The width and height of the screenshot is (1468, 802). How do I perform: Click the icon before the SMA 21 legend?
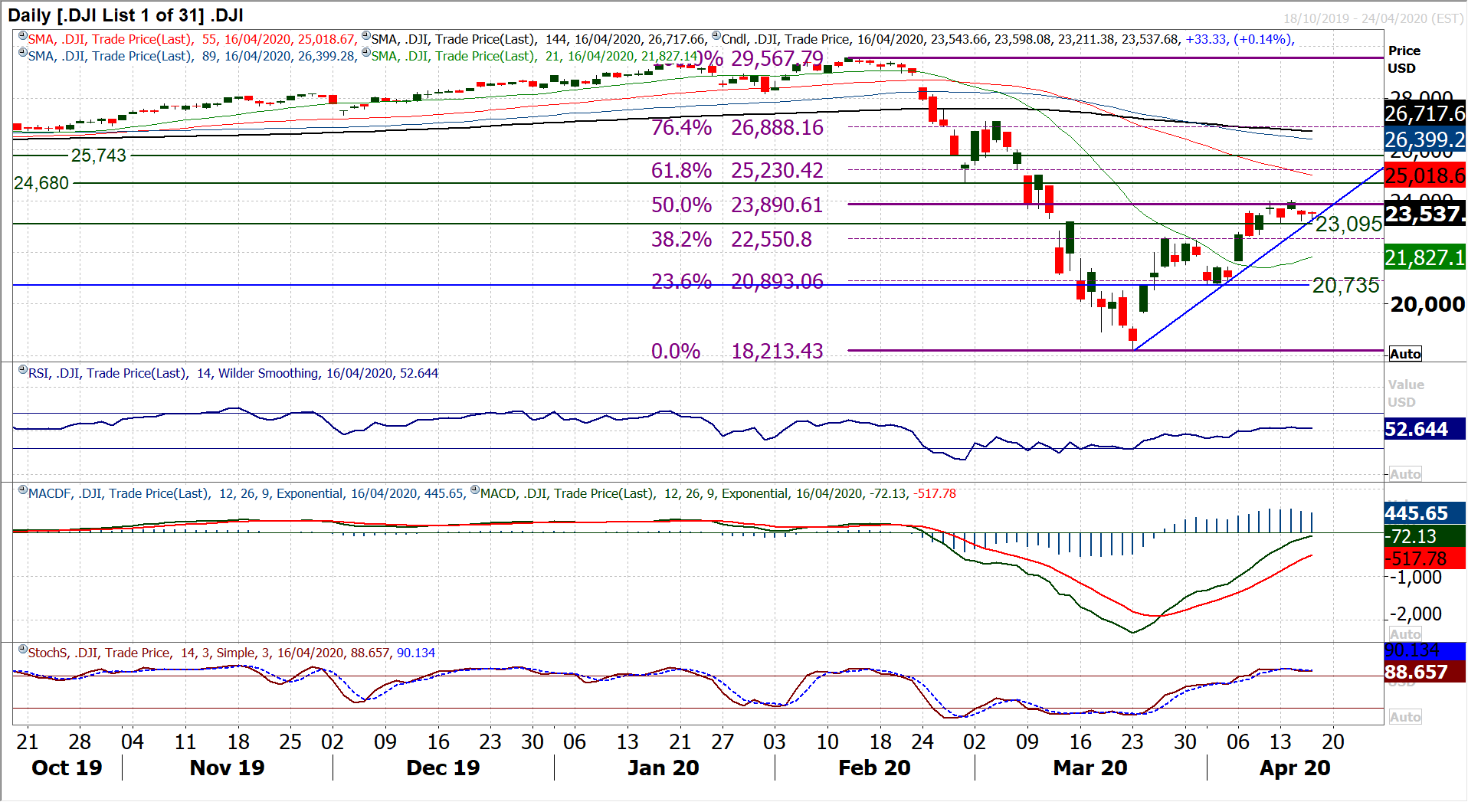pyautogui.click(x=366, y=53)
